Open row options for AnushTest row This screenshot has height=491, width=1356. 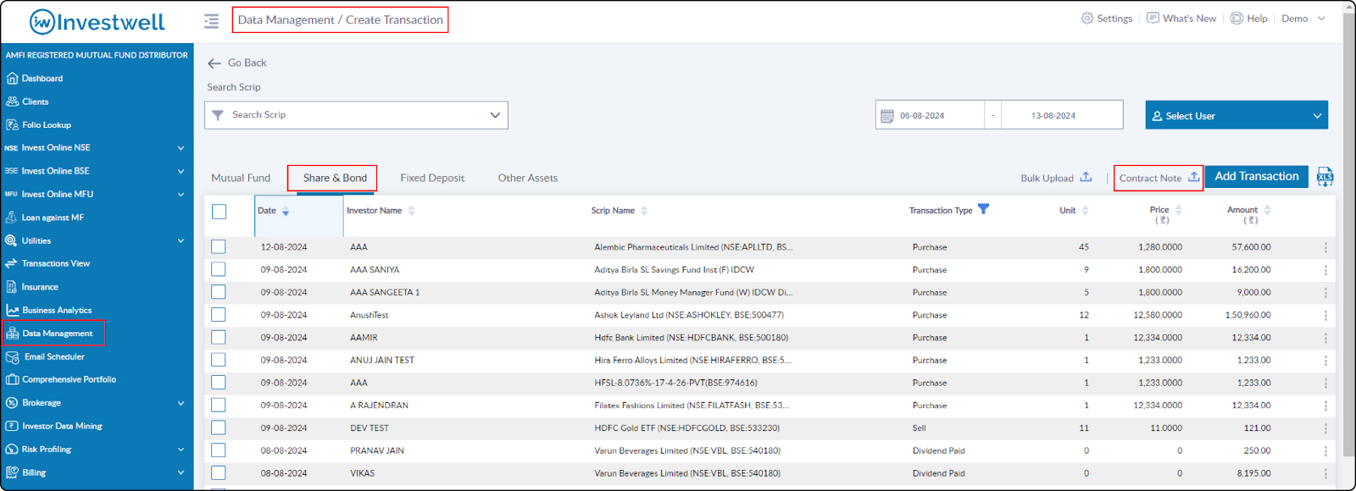pos(1325,315)
